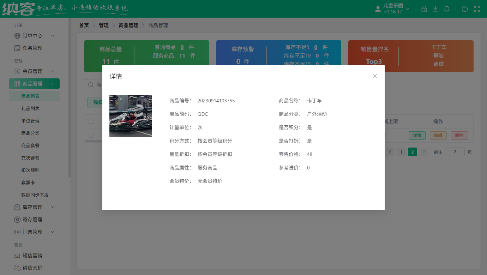Select the 订单中心 icon in the sidebar
Image resolution: width=487 pixels, height=275 pixels.
click(x=17, y=35)
